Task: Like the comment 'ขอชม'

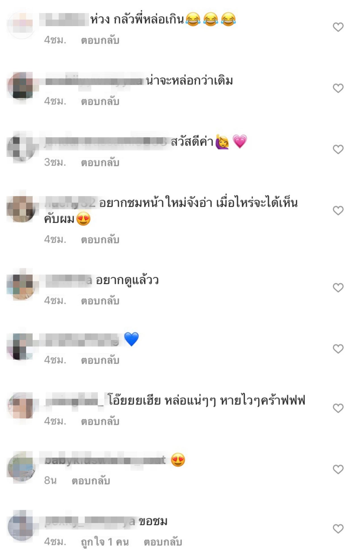Action: 338,529
